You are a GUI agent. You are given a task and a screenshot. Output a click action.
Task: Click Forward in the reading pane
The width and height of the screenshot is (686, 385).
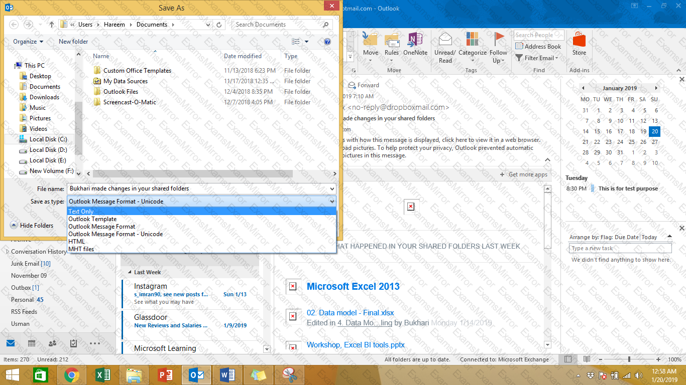(363, 85)
